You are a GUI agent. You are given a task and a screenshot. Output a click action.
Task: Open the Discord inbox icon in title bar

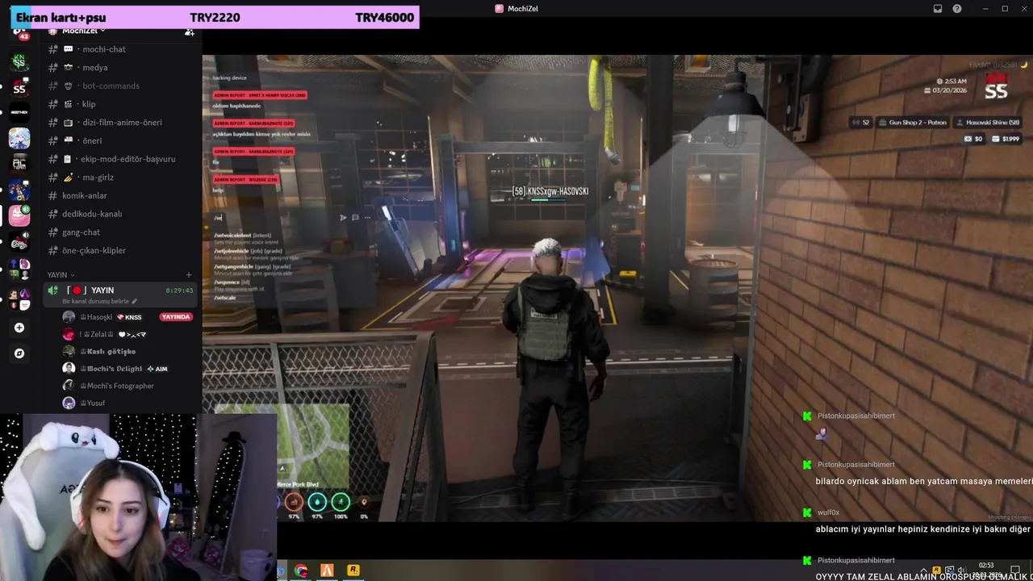click(x=938, y=9)
